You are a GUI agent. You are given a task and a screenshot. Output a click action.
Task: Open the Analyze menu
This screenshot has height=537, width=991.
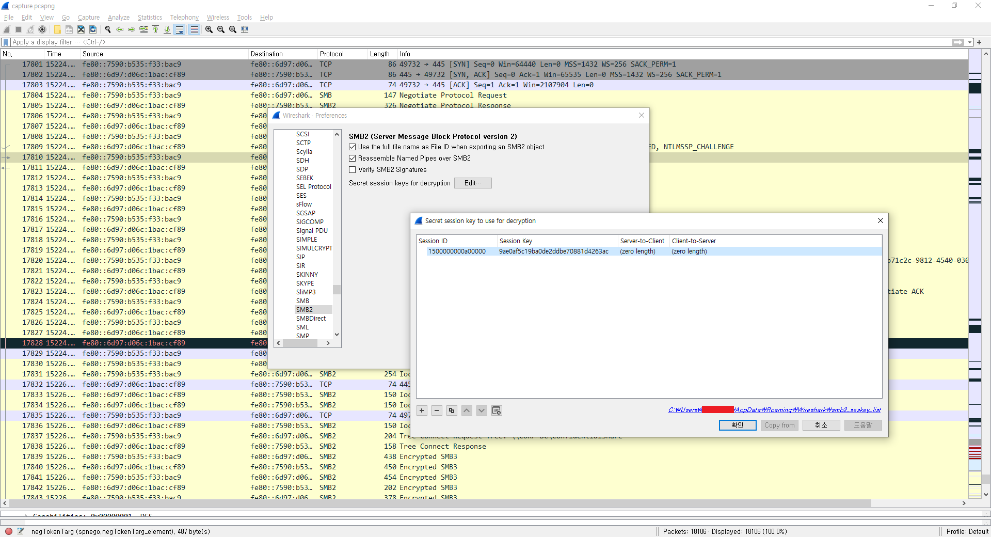pyautogui.click(x=119, y=18)
